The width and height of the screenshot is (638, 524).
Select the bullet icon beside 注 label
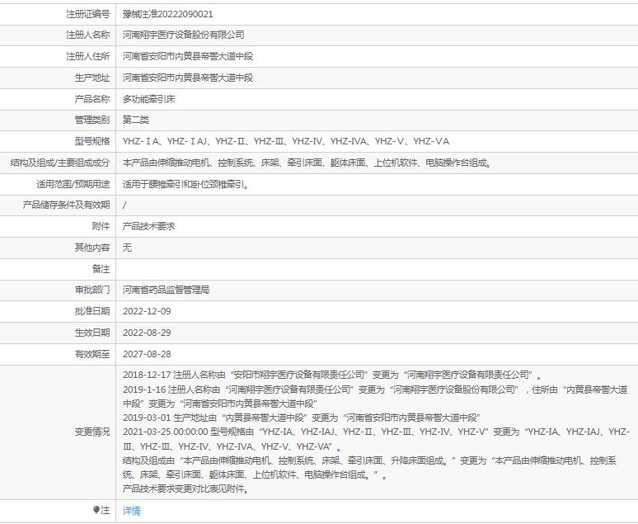point(96,510)
